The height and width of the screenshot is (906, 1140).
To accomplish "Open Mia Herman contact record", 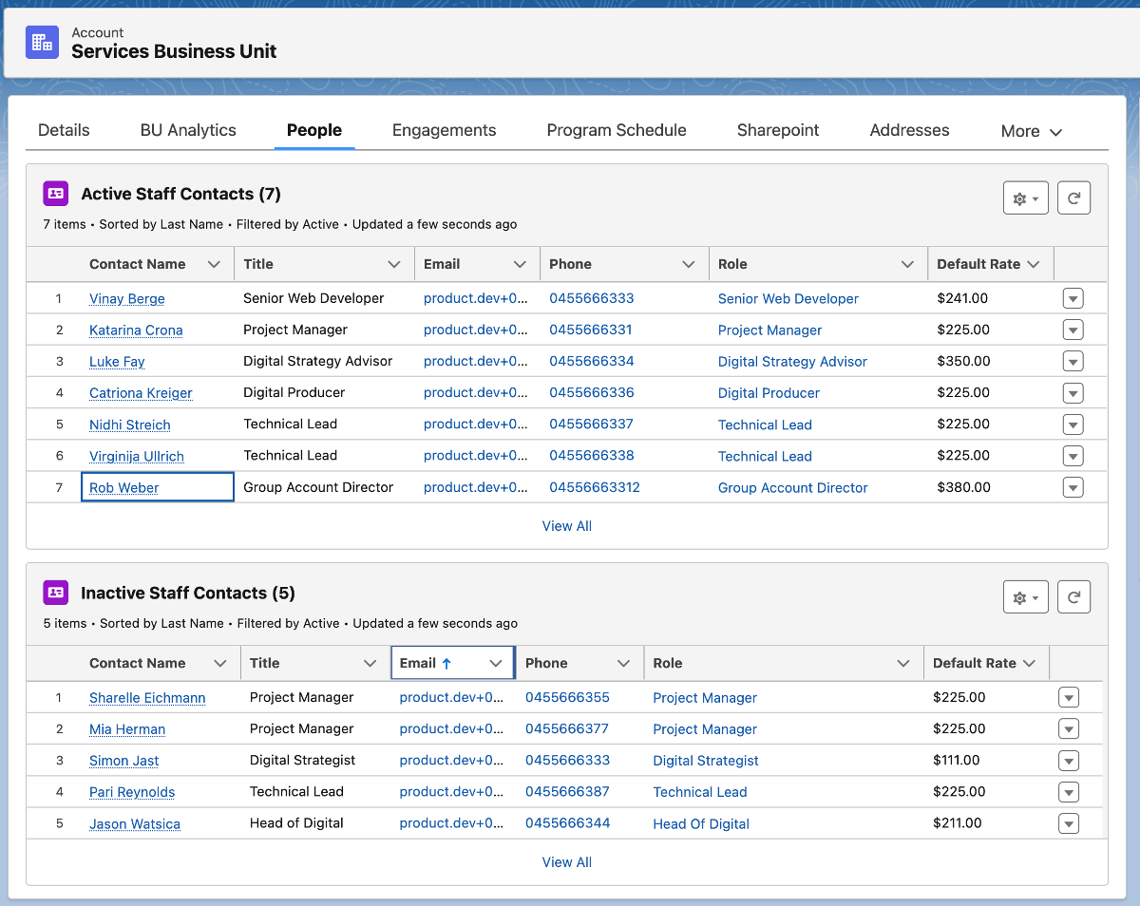I will point(127,729).
